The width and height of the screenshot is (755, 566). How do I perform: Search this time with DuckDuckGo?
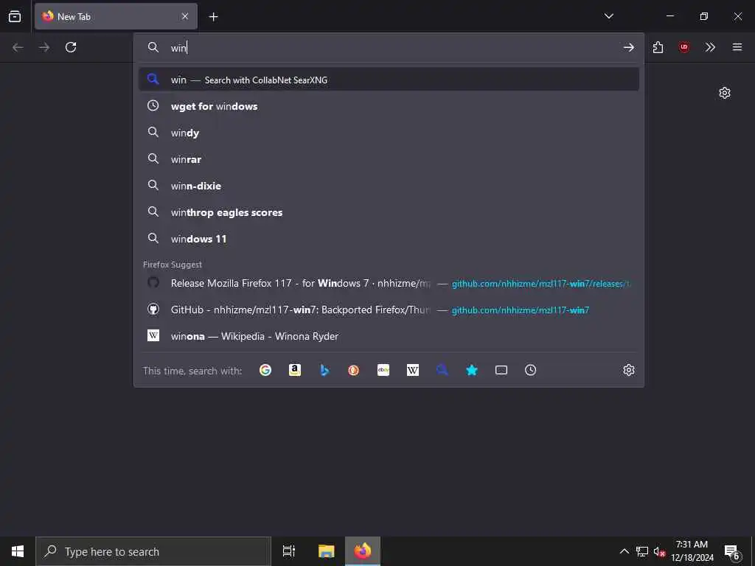(x=354, y=370)
